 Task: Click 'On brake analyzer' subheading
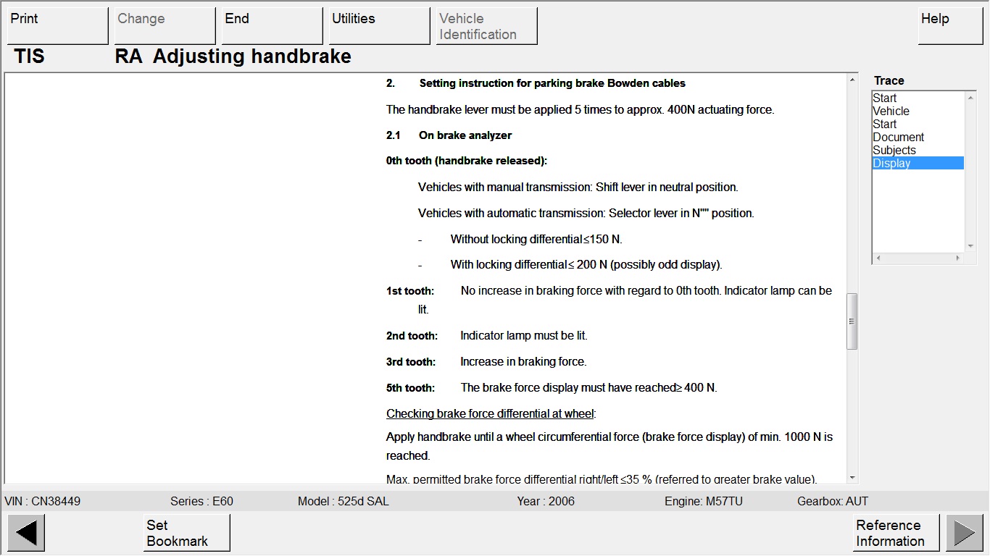465,135
